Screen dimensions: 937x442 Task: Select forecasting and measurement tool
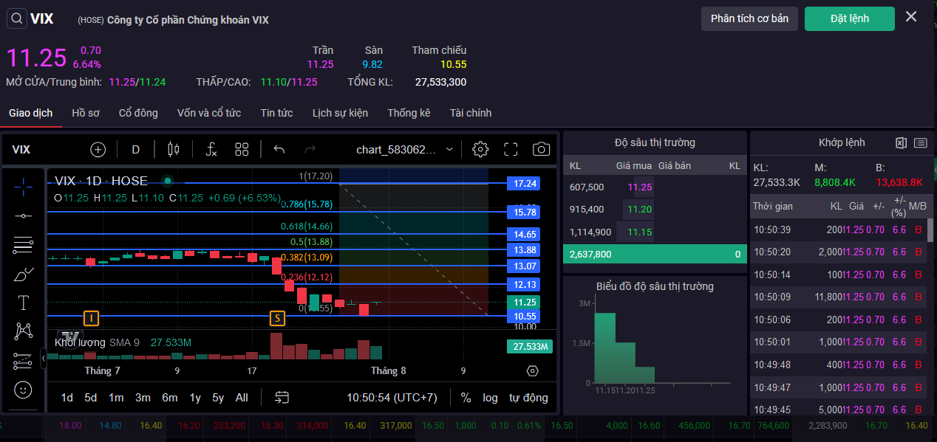[23, 361]
